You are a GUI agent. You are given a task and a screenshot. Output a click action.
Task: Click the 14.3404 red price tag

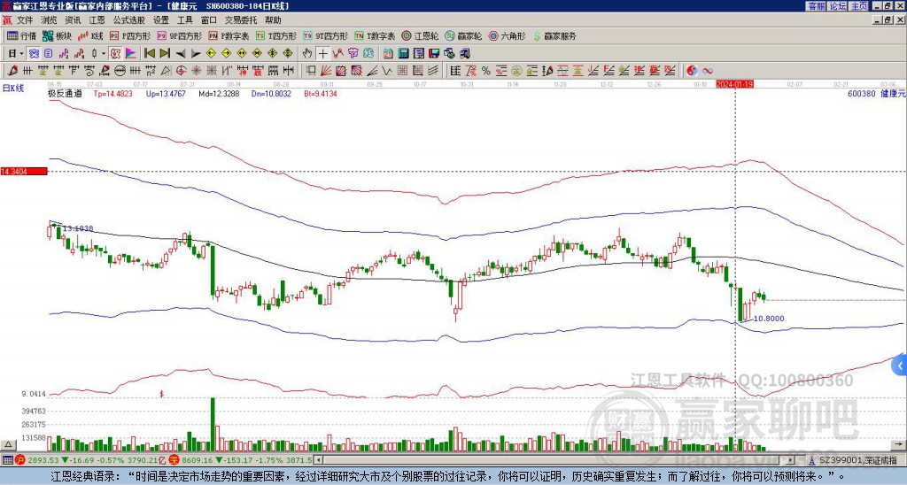[24, 172]
